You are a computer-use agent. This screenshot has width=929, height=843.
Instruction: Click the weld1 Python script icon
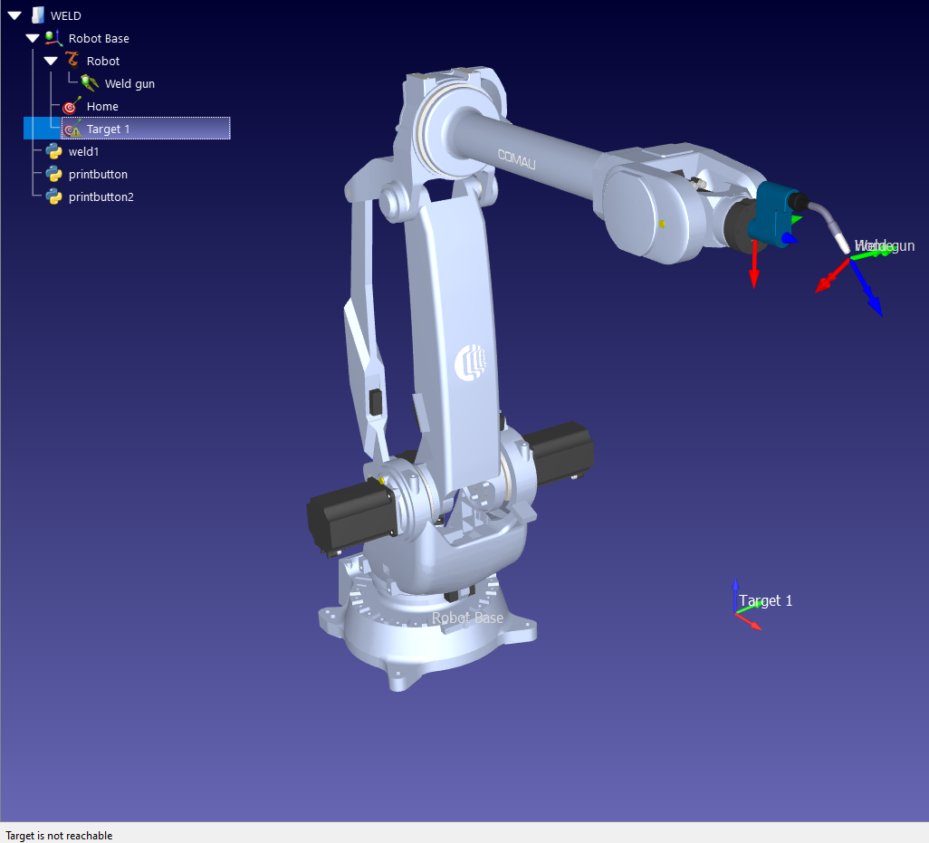[x=54, y=151]
